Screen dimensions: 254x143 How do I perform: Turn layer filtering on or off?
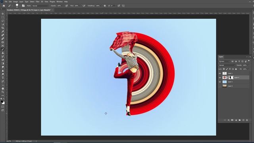click(x=249, y=61)
